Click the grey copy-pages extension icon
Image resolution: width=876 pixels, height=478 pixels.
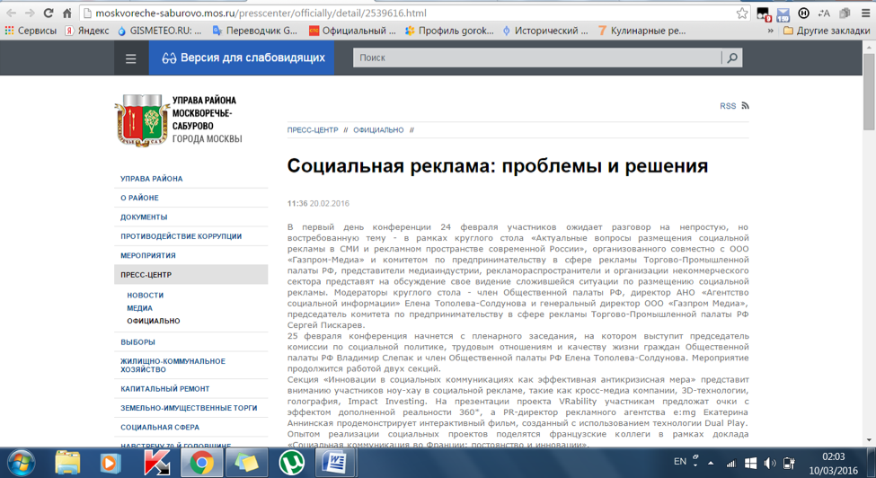tap(845, 13)
